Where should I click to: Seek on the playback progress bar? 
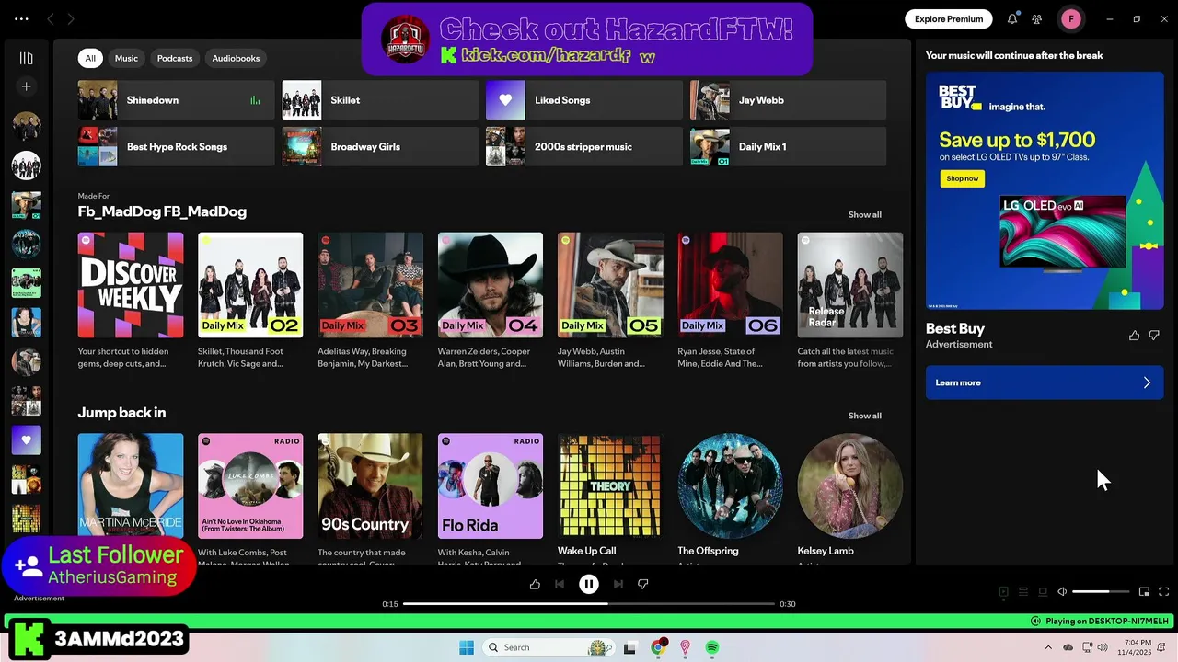coord(589,604)
